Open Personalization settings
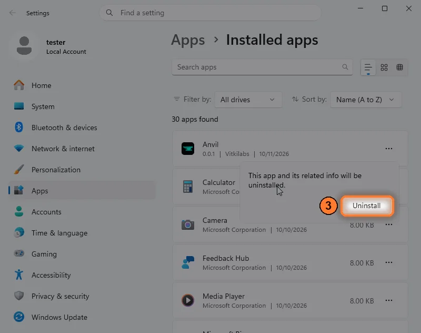This screenshot has height=333, width=421. pos(82,170)
